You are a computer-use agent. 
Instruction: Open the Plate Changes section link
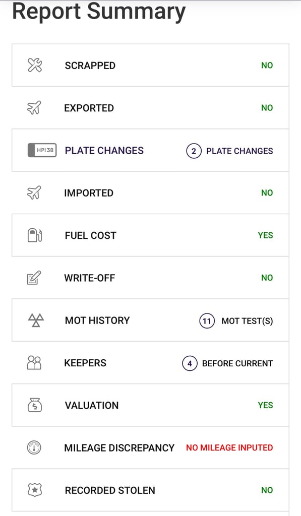coord(104,150)
